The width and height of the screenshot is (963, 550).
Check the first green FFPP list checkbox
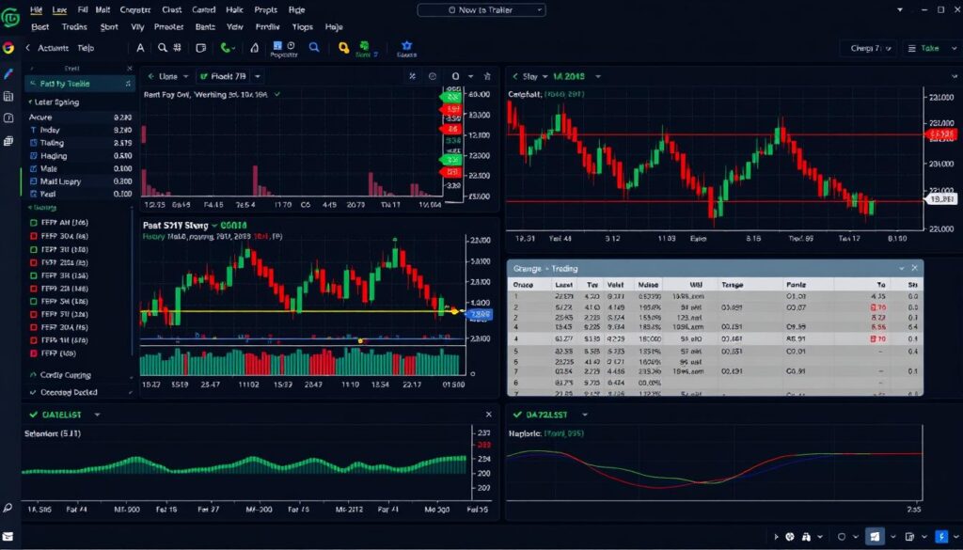[32, 223]
